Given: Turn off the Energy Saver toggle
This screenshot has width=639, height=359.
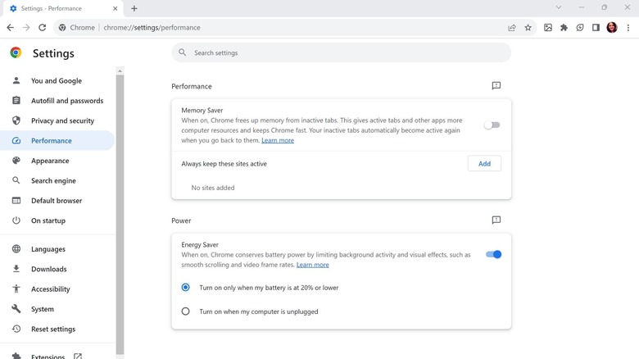Looking at the screenshot, I should (x=493, y=255).
